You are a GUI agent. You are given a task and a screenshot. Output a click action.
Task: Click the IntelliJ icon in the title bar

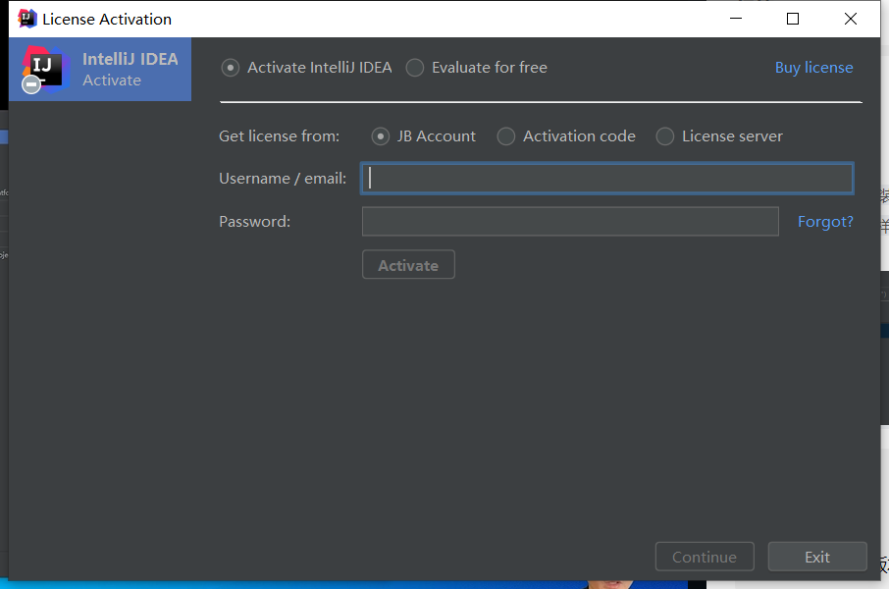pos(26,19)
